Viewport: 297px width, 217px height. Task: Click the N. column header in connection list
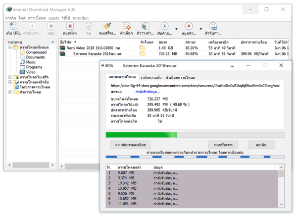click(111, 167)
